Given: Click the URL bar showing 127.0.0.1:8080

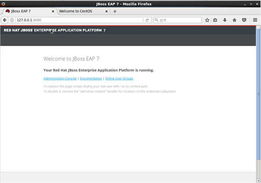Looking at the screenshot, I should [x=79, y=20].
